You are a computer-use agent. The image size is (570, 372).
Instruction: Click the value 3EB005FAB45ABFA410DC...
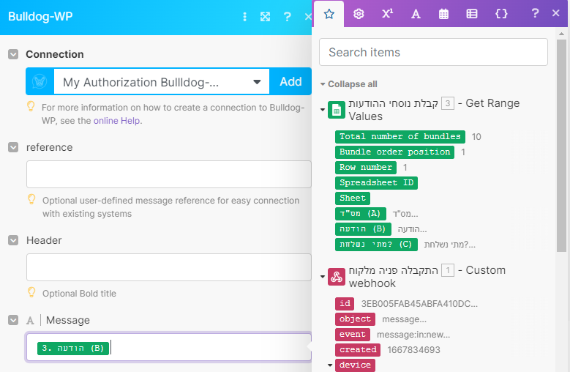(x=419, y=304)
